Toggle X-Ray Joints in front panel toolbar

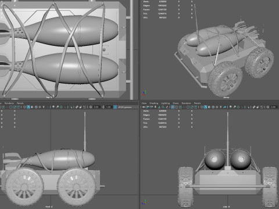point(85,107)
